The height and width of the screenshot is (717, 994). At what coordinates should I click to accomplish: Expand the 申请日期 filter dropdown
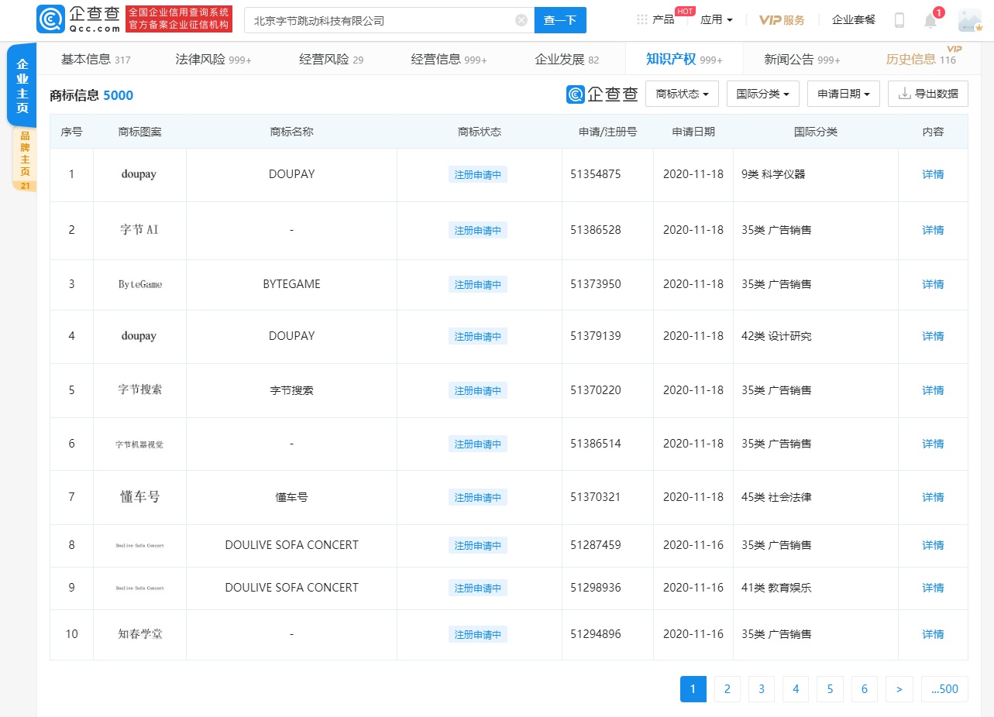843,94
